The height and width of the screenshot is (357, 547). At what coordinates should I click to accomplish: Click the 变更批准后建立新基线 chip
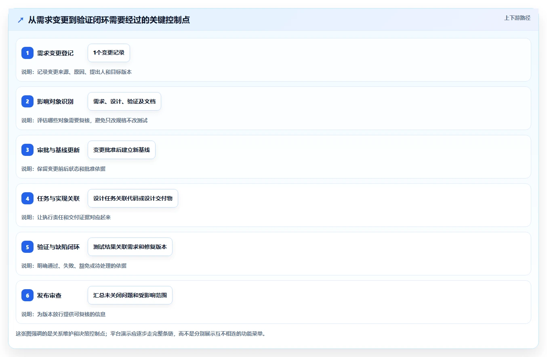pyautogui.click(x=122, y=150)
